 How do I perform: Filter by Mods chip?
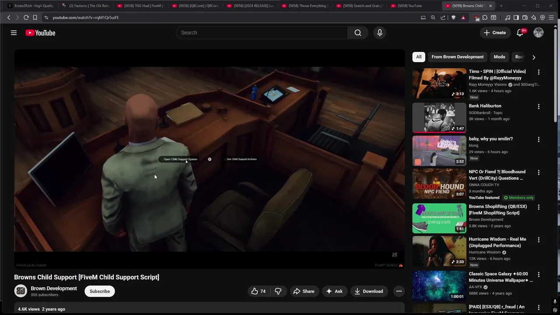click(x=499, y=57)
